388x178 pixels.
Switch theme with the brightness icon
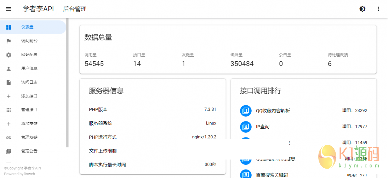[362, 9]
